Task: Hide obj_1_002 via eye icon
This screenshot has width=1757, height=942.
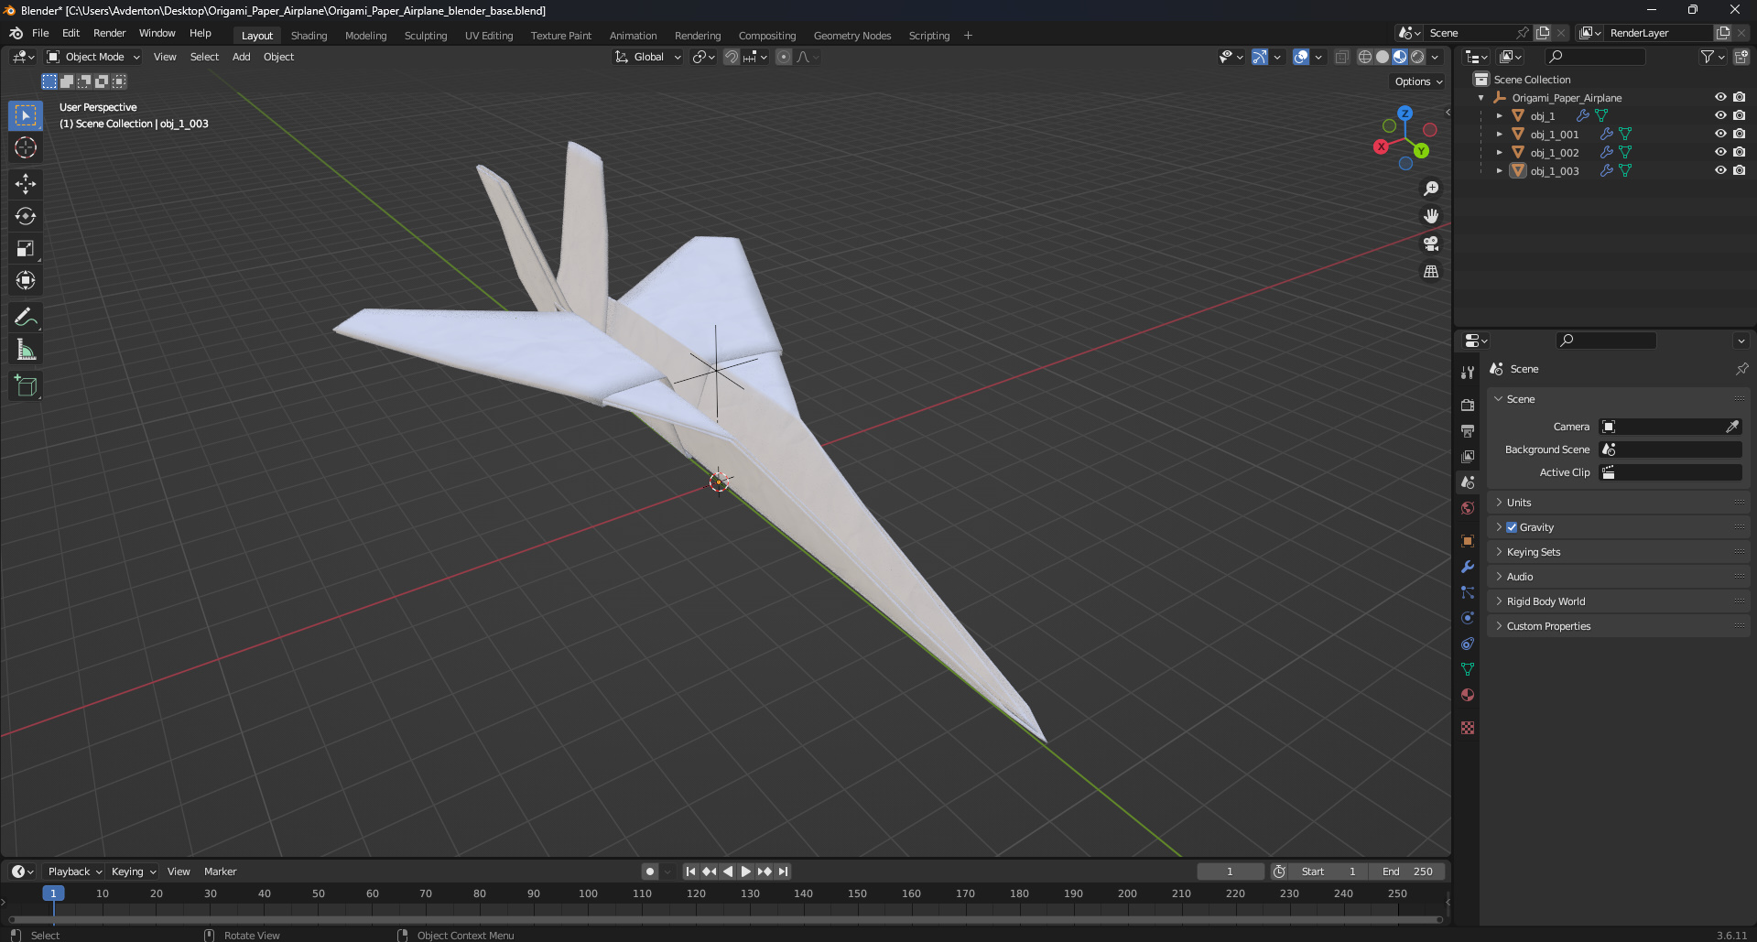Action: tap(1720, 152)
